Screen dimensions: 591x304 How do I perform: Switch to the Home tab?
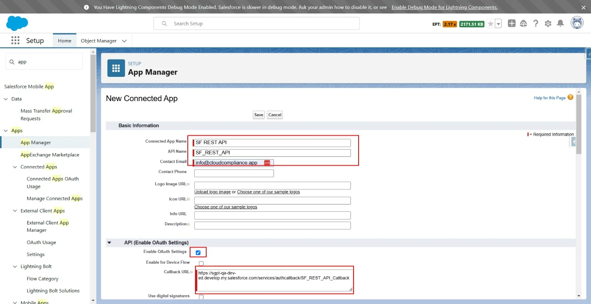65,41
